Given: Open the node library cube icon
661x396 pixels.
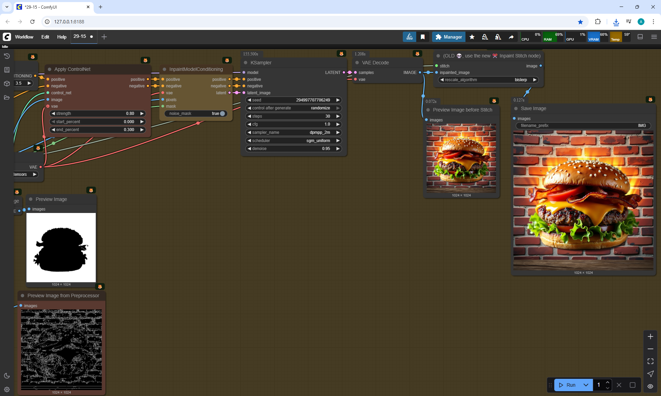Looking at the screenshot, I should [7, 84].
